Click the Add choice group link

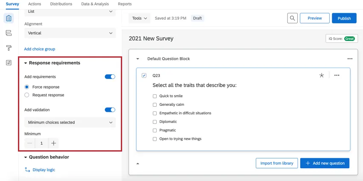coord(40,49)
